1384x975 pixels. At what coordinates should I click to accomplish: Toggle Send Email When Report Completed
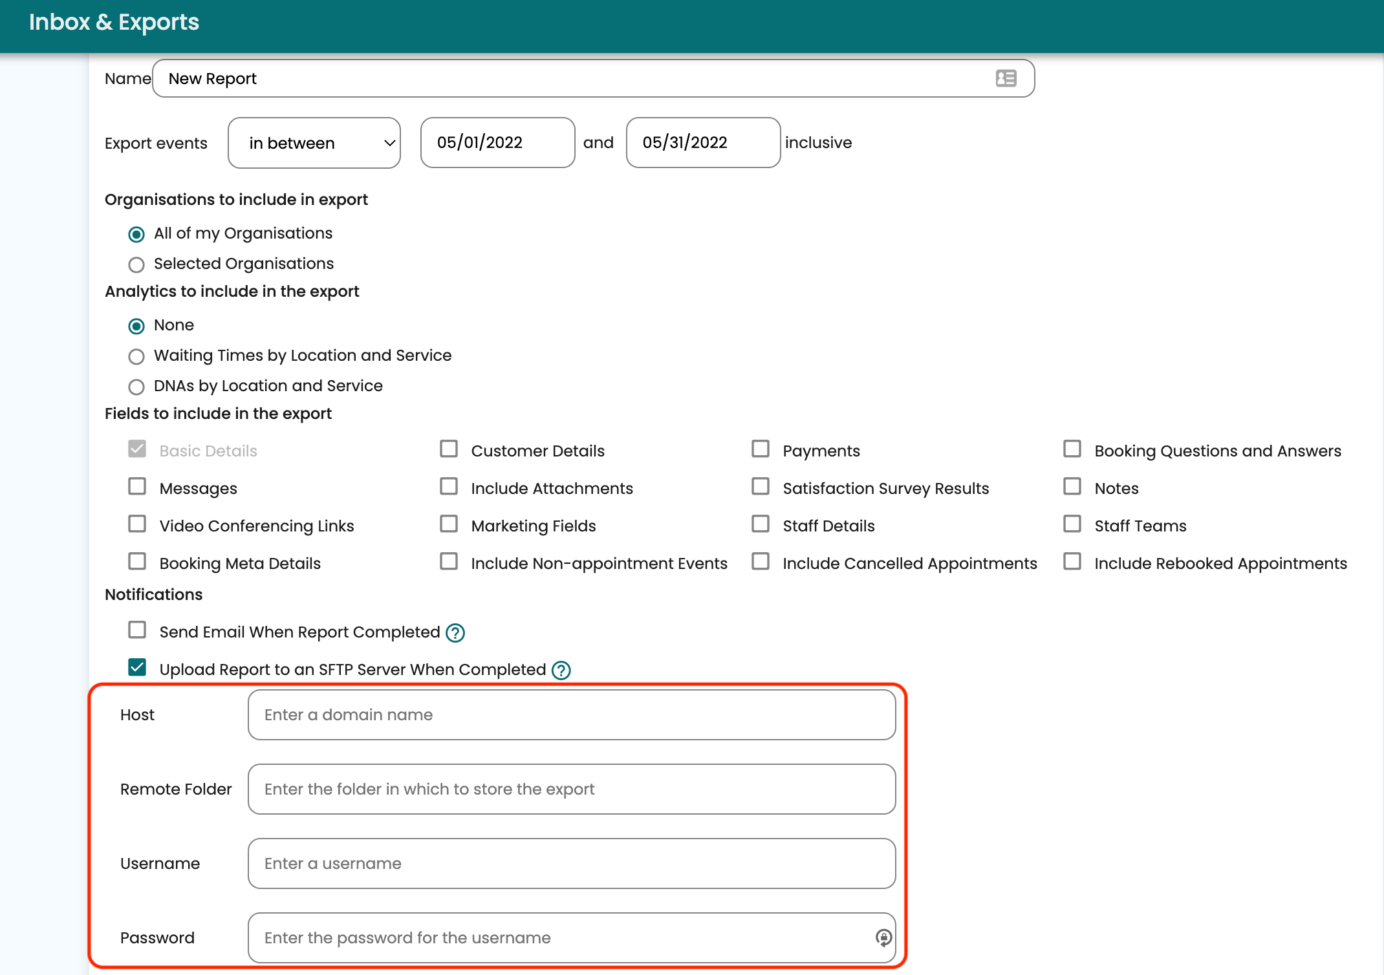[137, 630]
